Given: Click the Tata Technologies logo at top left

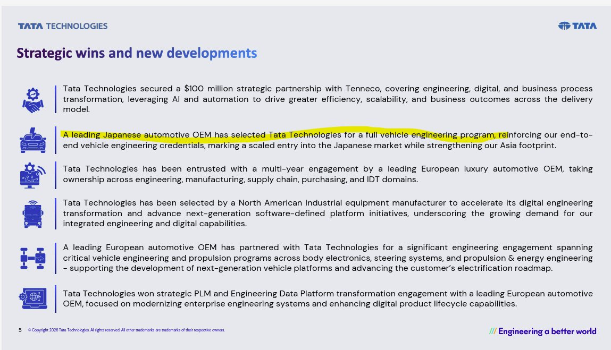Looking at the screenshot, I should click(x=62, y=26).
